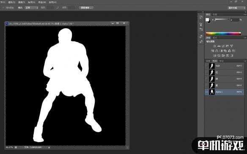Select the Alpha 1 channel row
Screen dimensions: 247x154
click(224, 92)
